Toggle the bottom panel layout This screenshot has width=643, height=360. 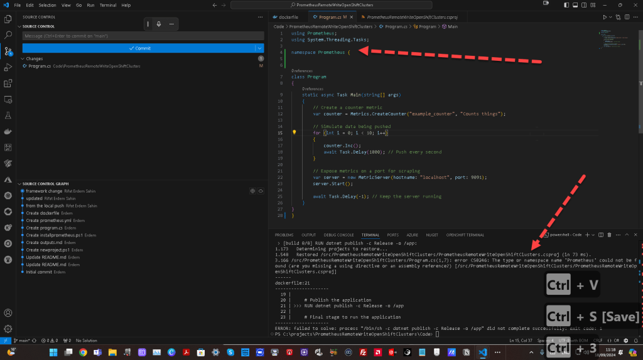tap(575, 5)
